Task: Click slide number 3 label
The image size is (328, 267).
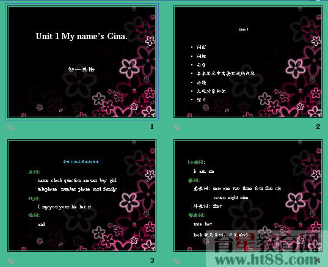Action: coord(152,260)
